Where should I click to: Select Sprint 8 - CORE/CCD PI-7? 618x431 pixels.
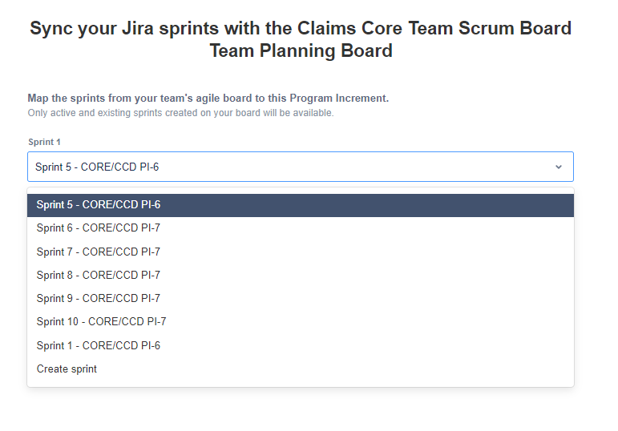(301, 275)
